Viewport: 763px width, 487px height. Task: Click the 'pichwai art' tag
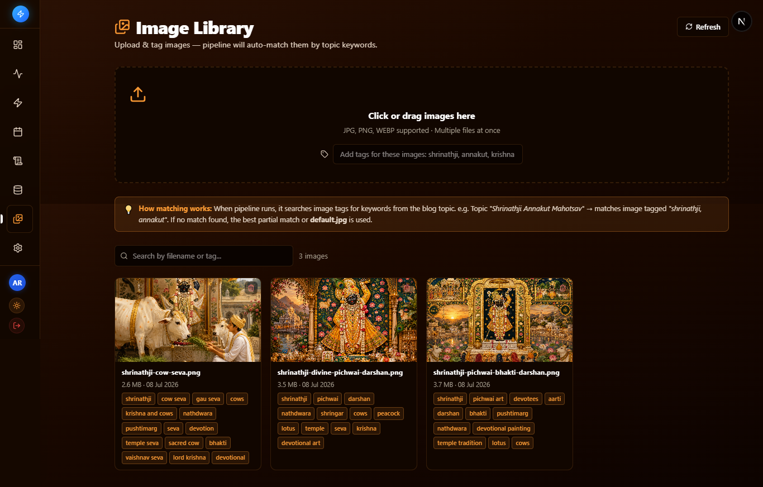pyautogui.click(x=488, y=399)
